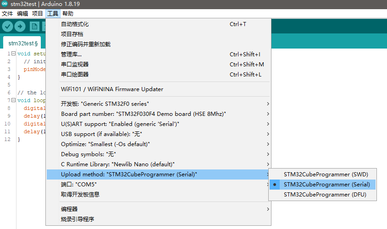Expand USB support (if available) submenu
The height and width of the screenshot is (229, 387).
[158, 134]
